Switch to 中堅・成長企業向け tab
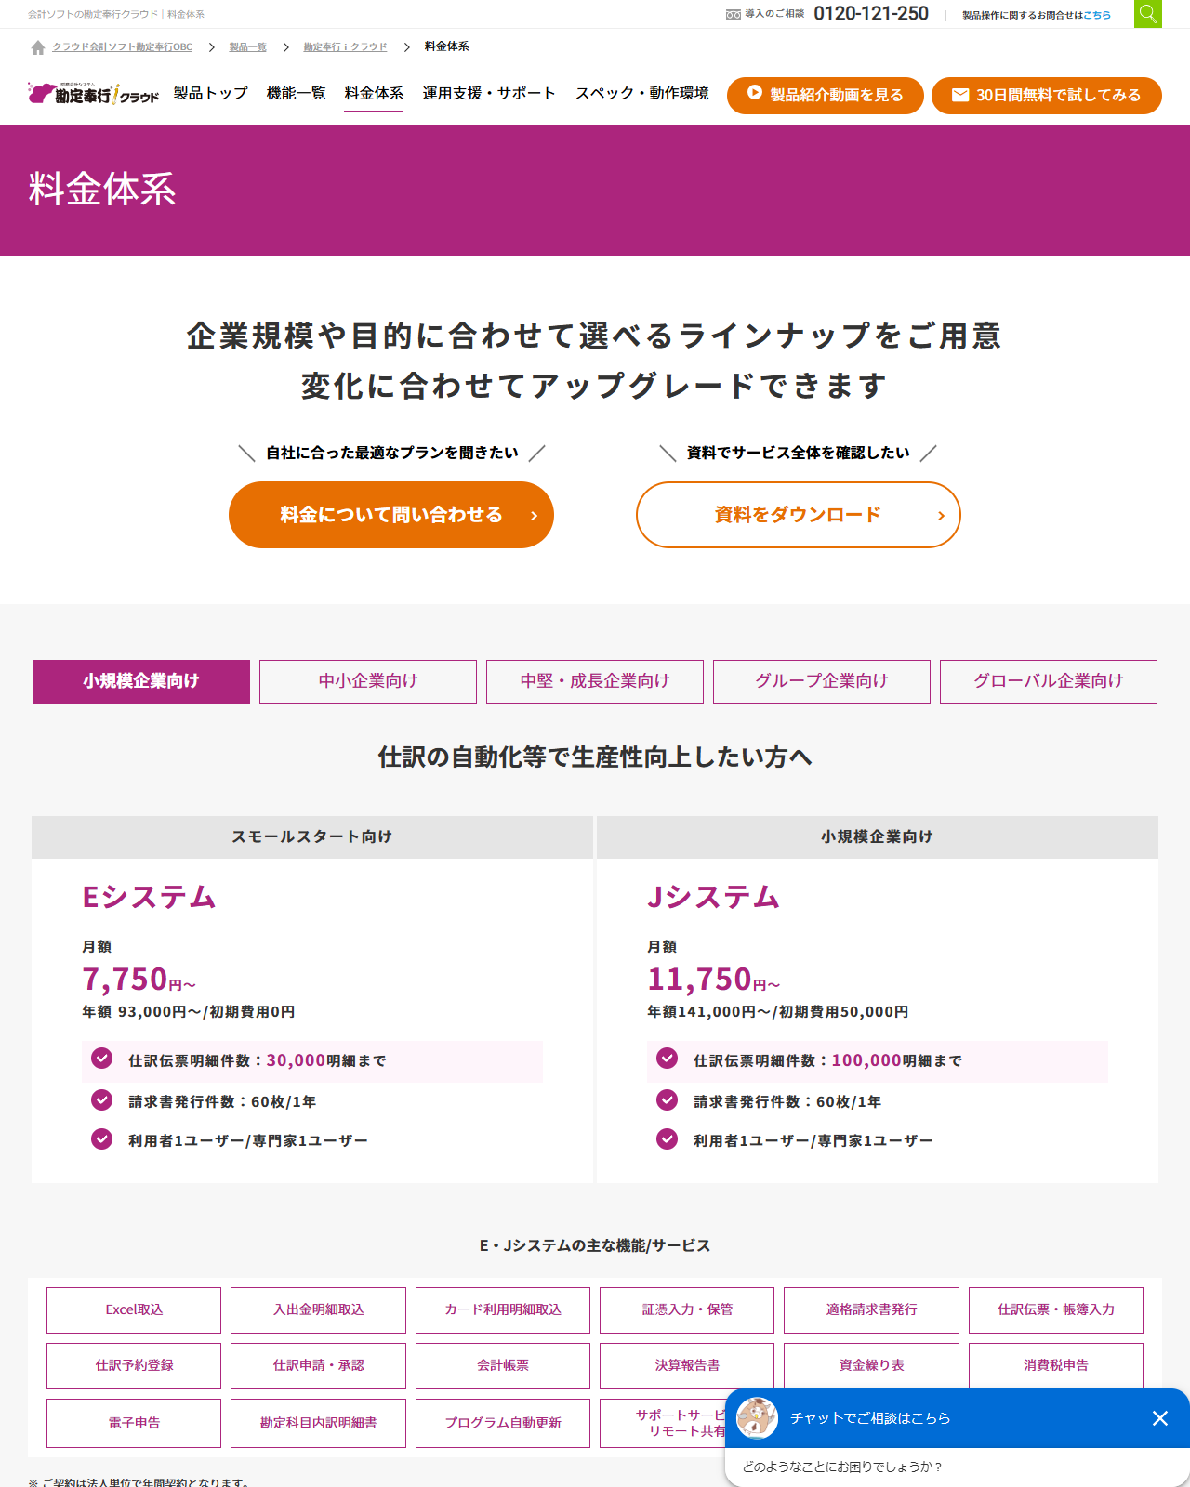The width and height of the screenshot is (1190, 1487). (x=595, y=681)
